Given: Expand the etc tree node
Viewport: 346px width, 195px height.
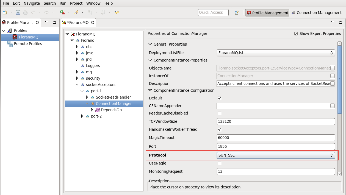Looking at the screenshot, I should click(77, 47).
